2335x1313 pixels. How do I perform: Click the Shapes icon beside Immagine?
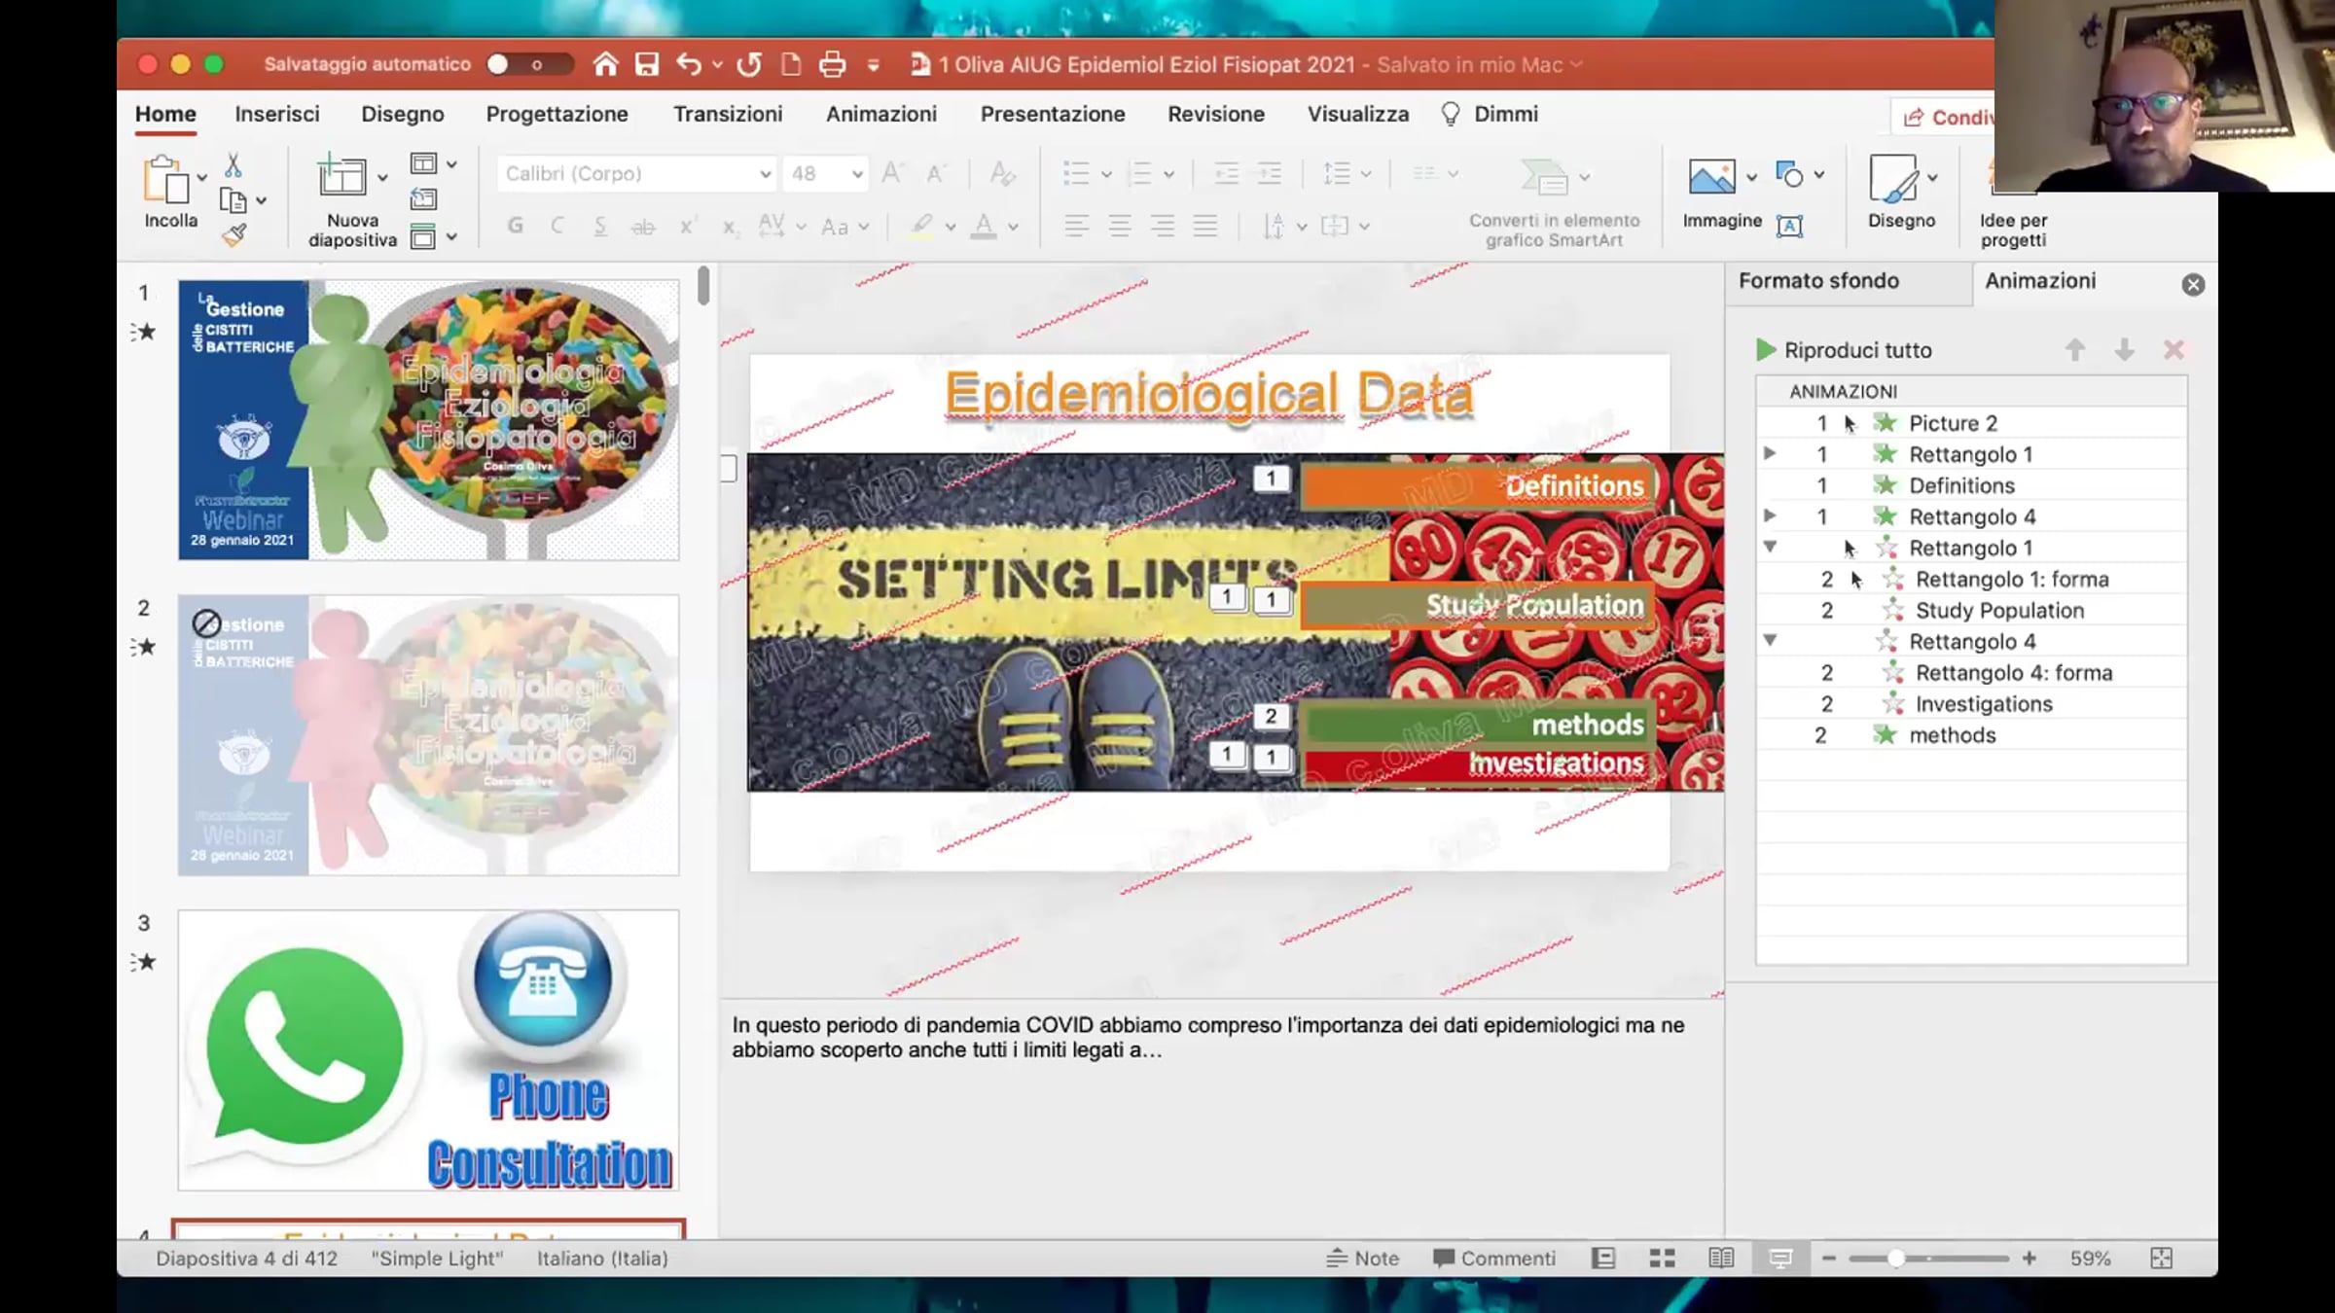pyautogui.click(x=1789, y=174)
